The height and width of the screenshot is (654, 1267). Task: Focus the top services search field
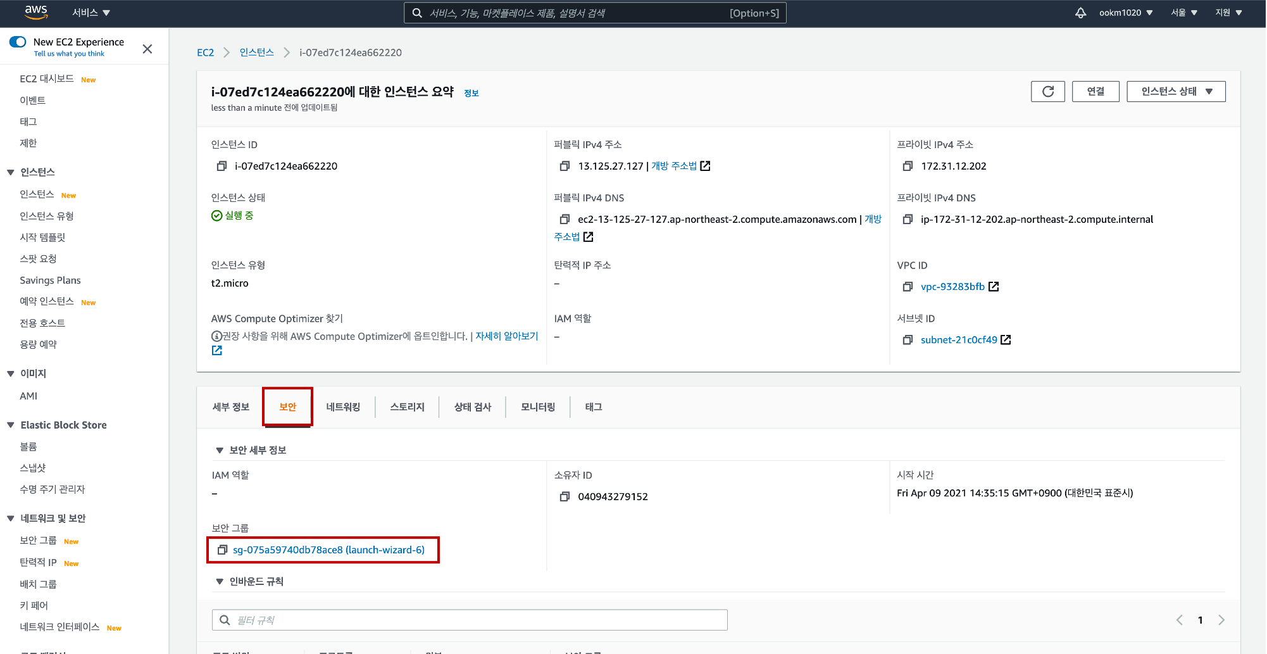click(595, 13)
